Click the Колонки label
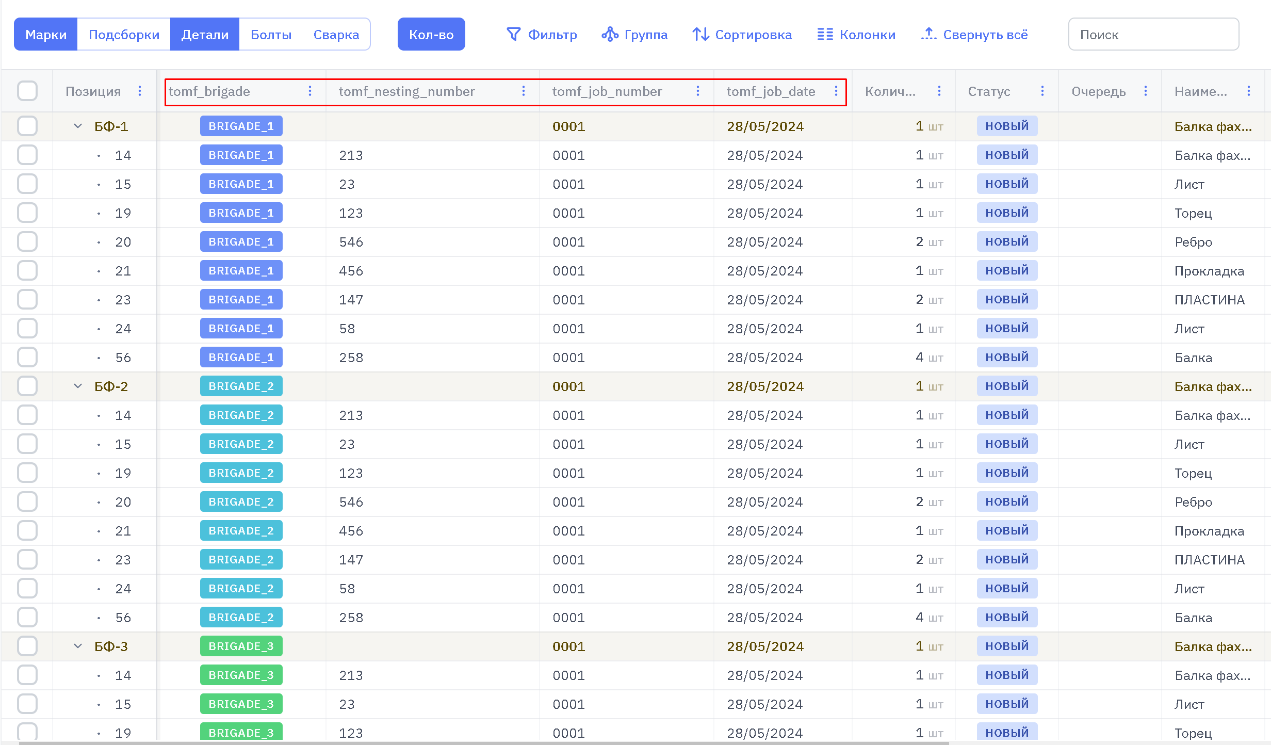The width and height of the screenshot is (1271, 745). 867,35
